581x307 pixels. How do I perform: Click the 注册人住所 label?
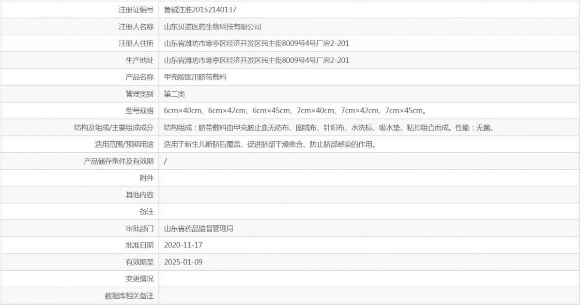(136, 44)
